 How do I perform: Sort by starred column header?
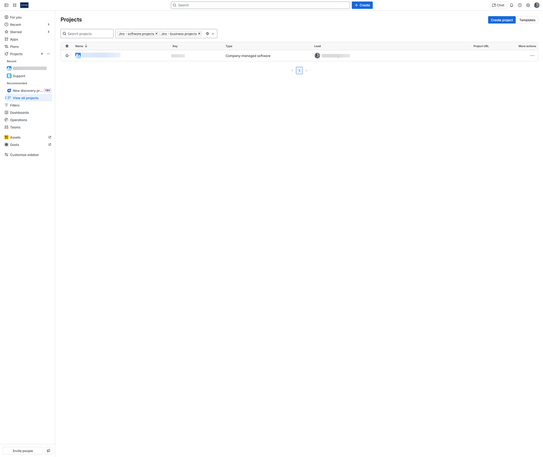(67, 46)
